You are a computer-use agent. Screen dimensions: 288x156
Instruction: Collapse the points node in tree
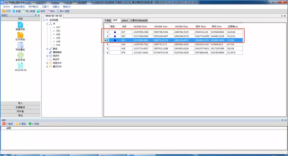pyautogui.click(x=47, y=24)
